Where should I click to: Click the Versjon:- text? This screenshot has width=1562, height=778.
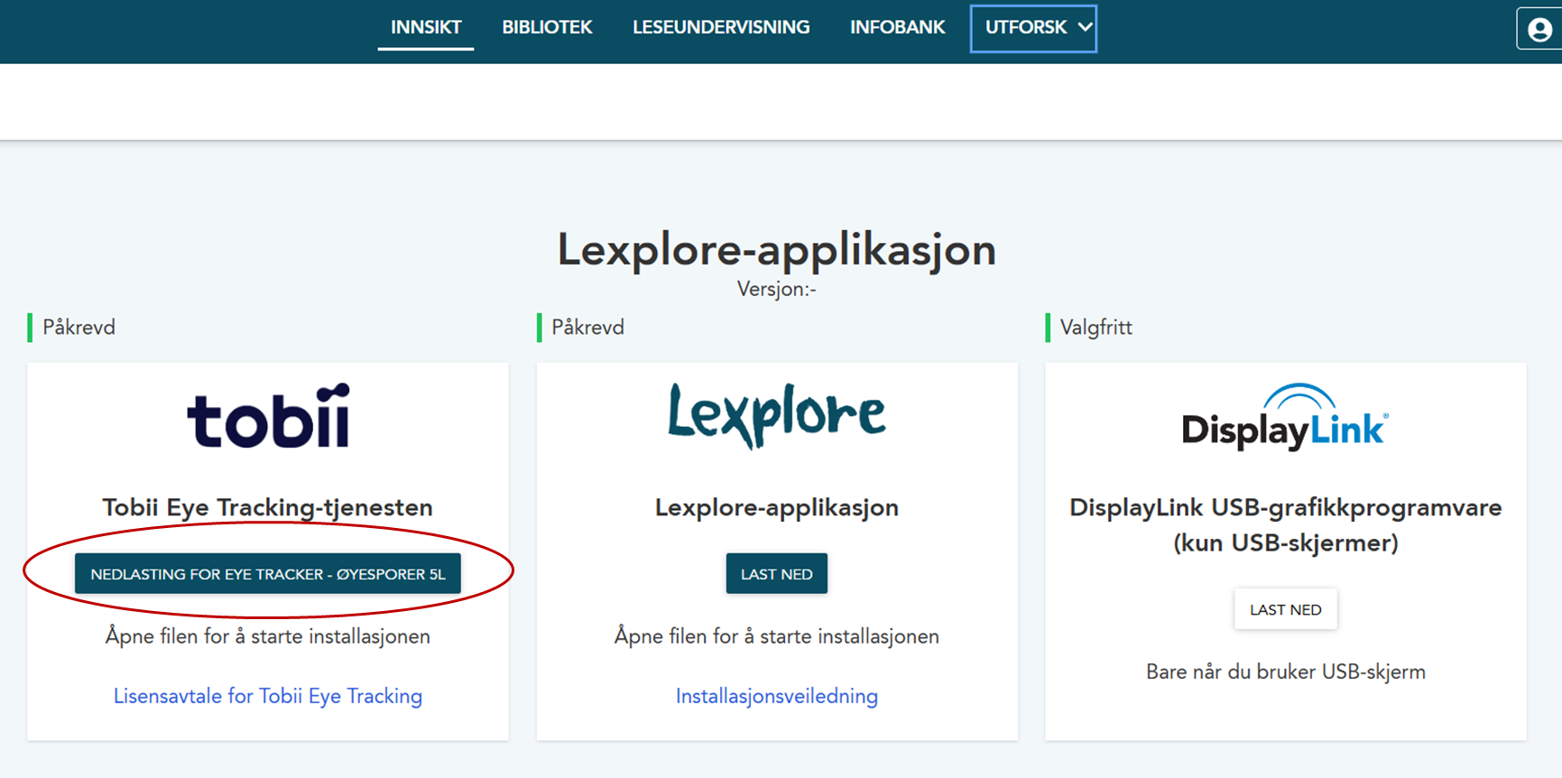(776, 289)
